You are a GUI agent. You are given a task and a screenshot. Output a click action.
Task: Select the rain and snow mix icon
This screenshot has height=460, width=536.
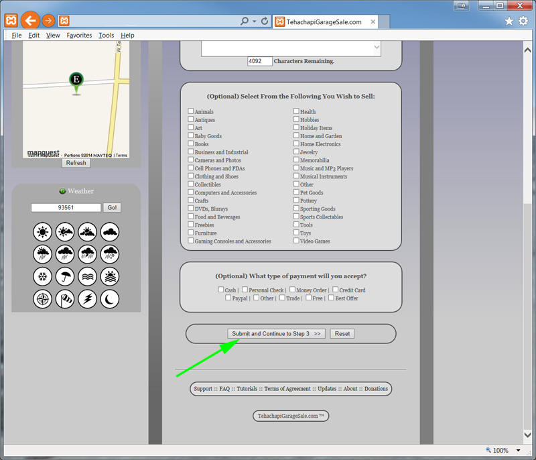click(110, 254)
